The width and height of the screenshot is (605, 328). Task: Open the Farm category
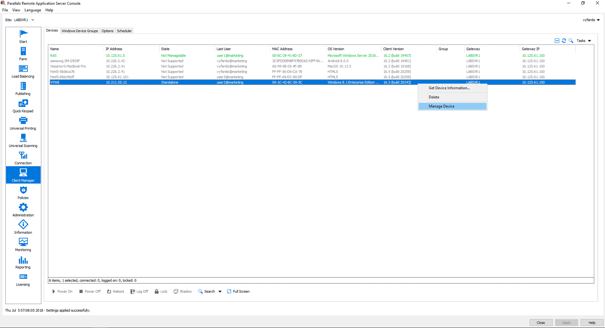click(x=23, y=54)
